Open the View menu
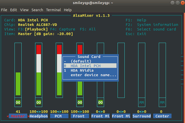 [x=24, y=10]
